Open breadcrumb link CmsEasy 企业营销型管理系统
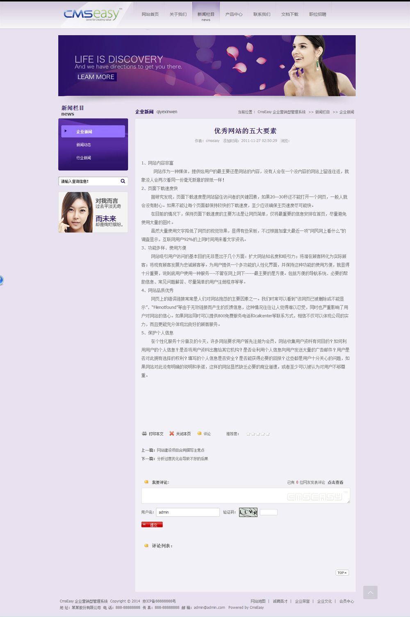410x617 pixels. coord(281,112)
